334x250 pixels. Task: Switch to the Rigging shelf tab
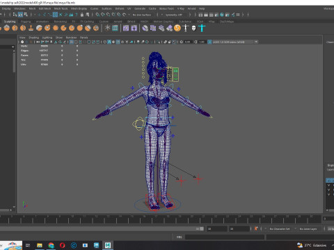(x=26, y=22)
